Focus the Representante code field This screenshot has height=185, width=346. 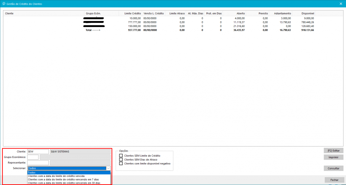click(38, 162)
